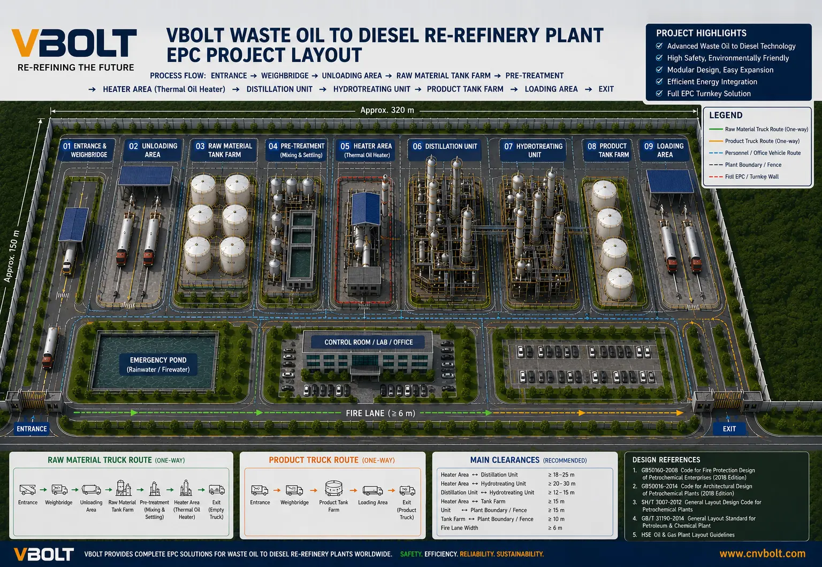The height and width of the screenshot is (567, 822).
Task: Click the orange Product Truck Route legend line
Action: click(716, 141)
